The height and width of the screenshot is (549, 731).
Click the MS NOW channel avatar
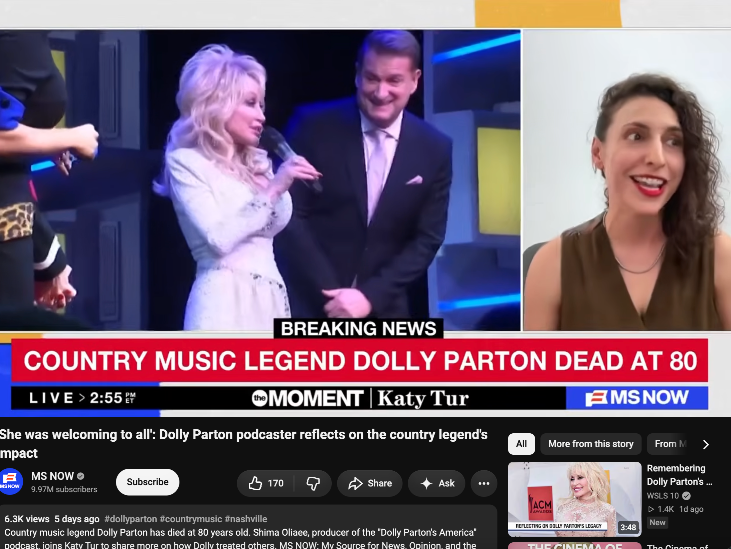(x=11, y=481)
